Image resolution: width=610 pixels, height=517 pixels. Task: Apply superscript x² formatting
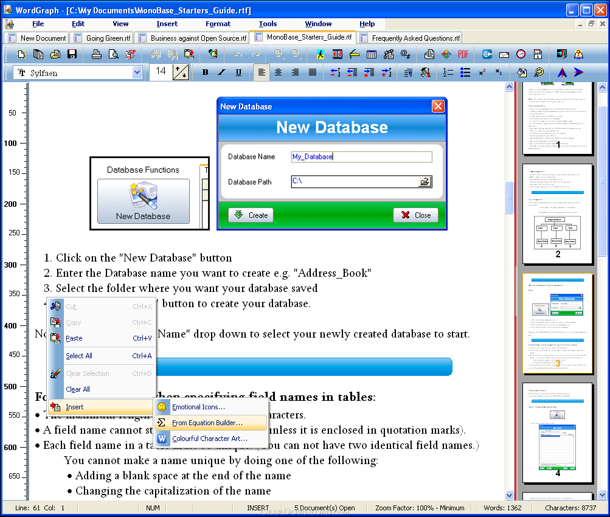pyautogui.click(x=482, y=72)
